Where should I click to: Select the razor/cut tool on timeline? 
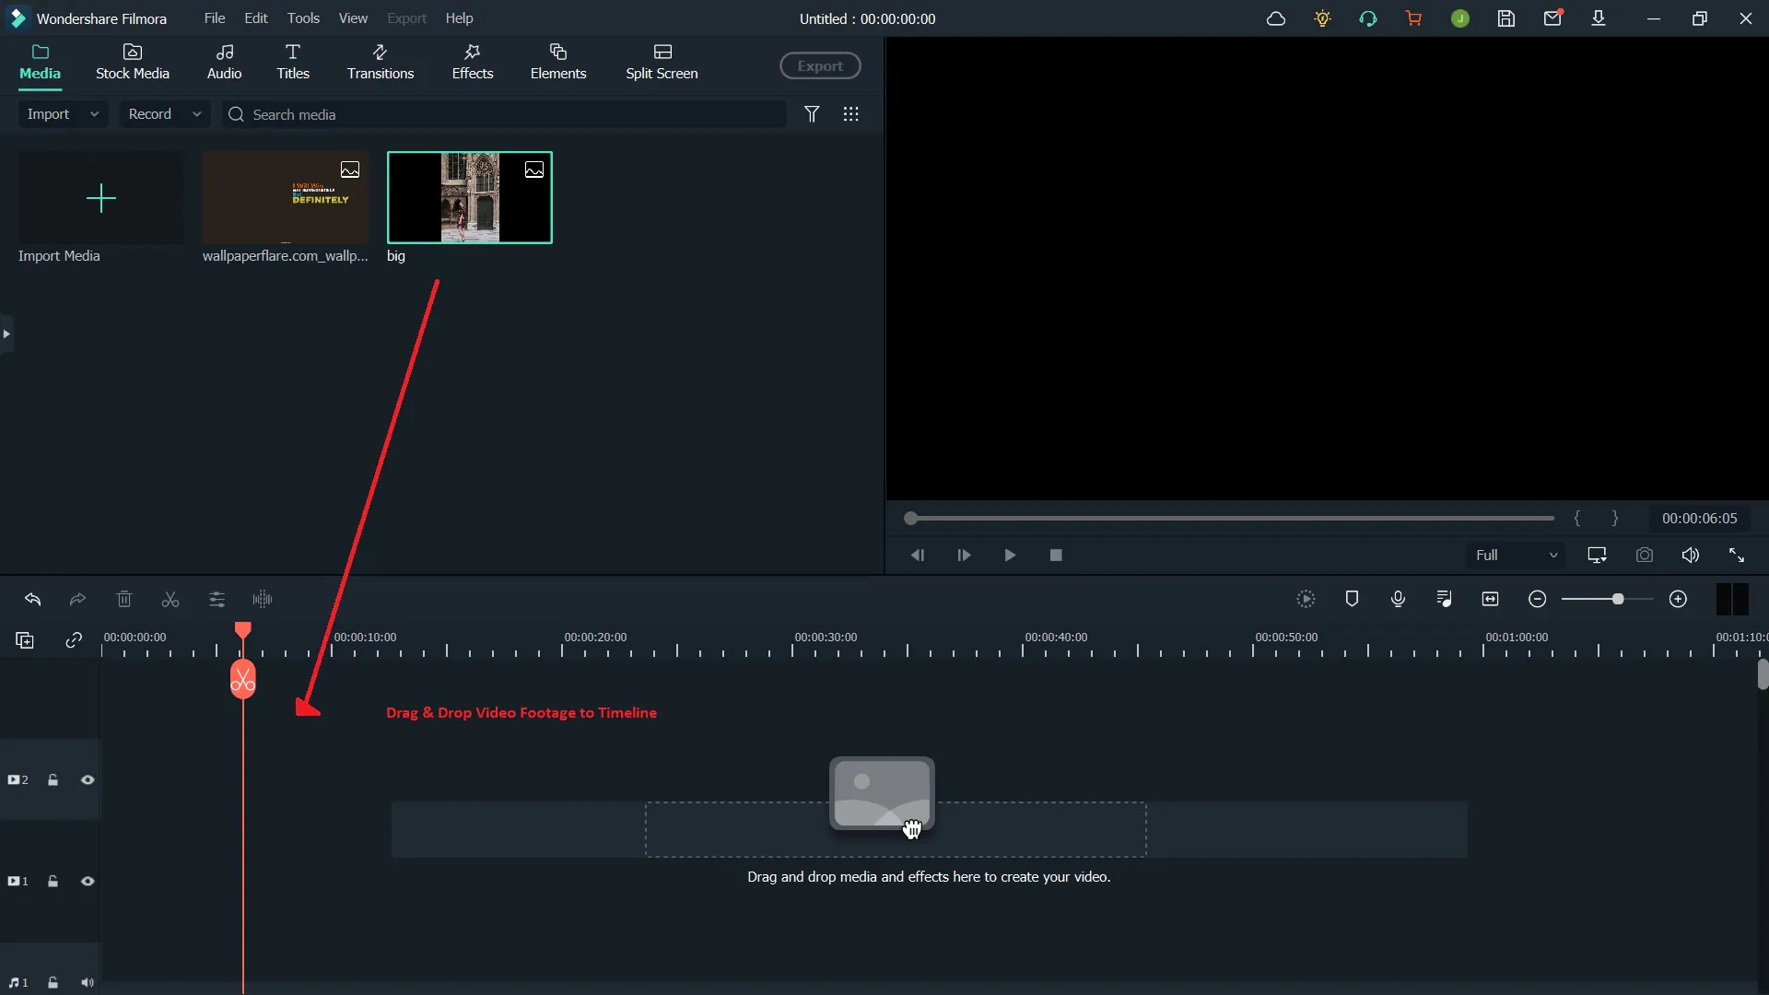pyautogui.click(x=170, y=599)
